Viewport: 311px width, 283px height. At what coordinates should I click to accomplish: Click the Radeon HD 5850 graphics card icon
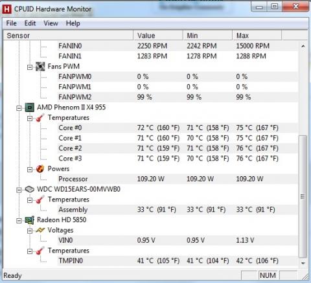[30, 220]
